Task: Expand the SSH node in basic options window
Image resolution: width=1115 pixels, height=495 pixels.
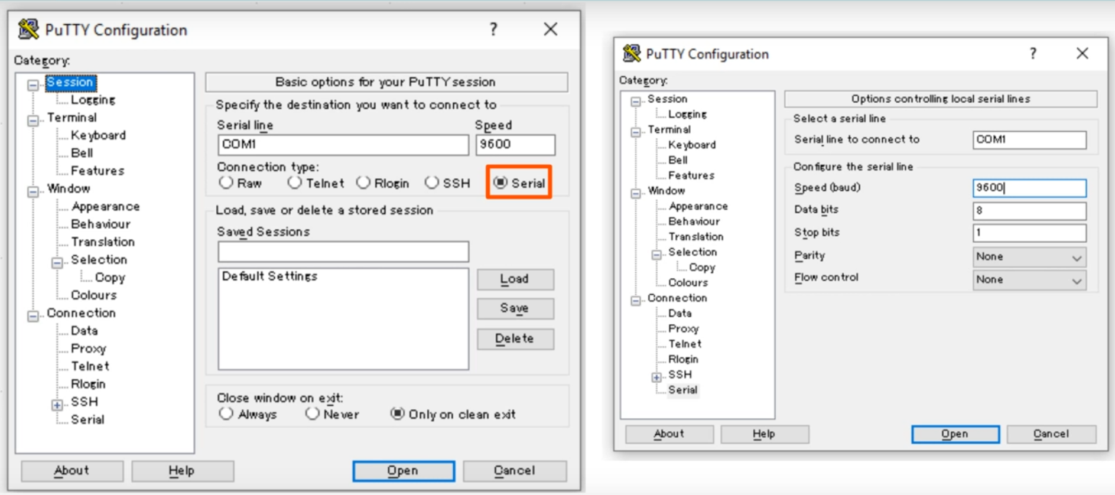Action: (57, 405)
